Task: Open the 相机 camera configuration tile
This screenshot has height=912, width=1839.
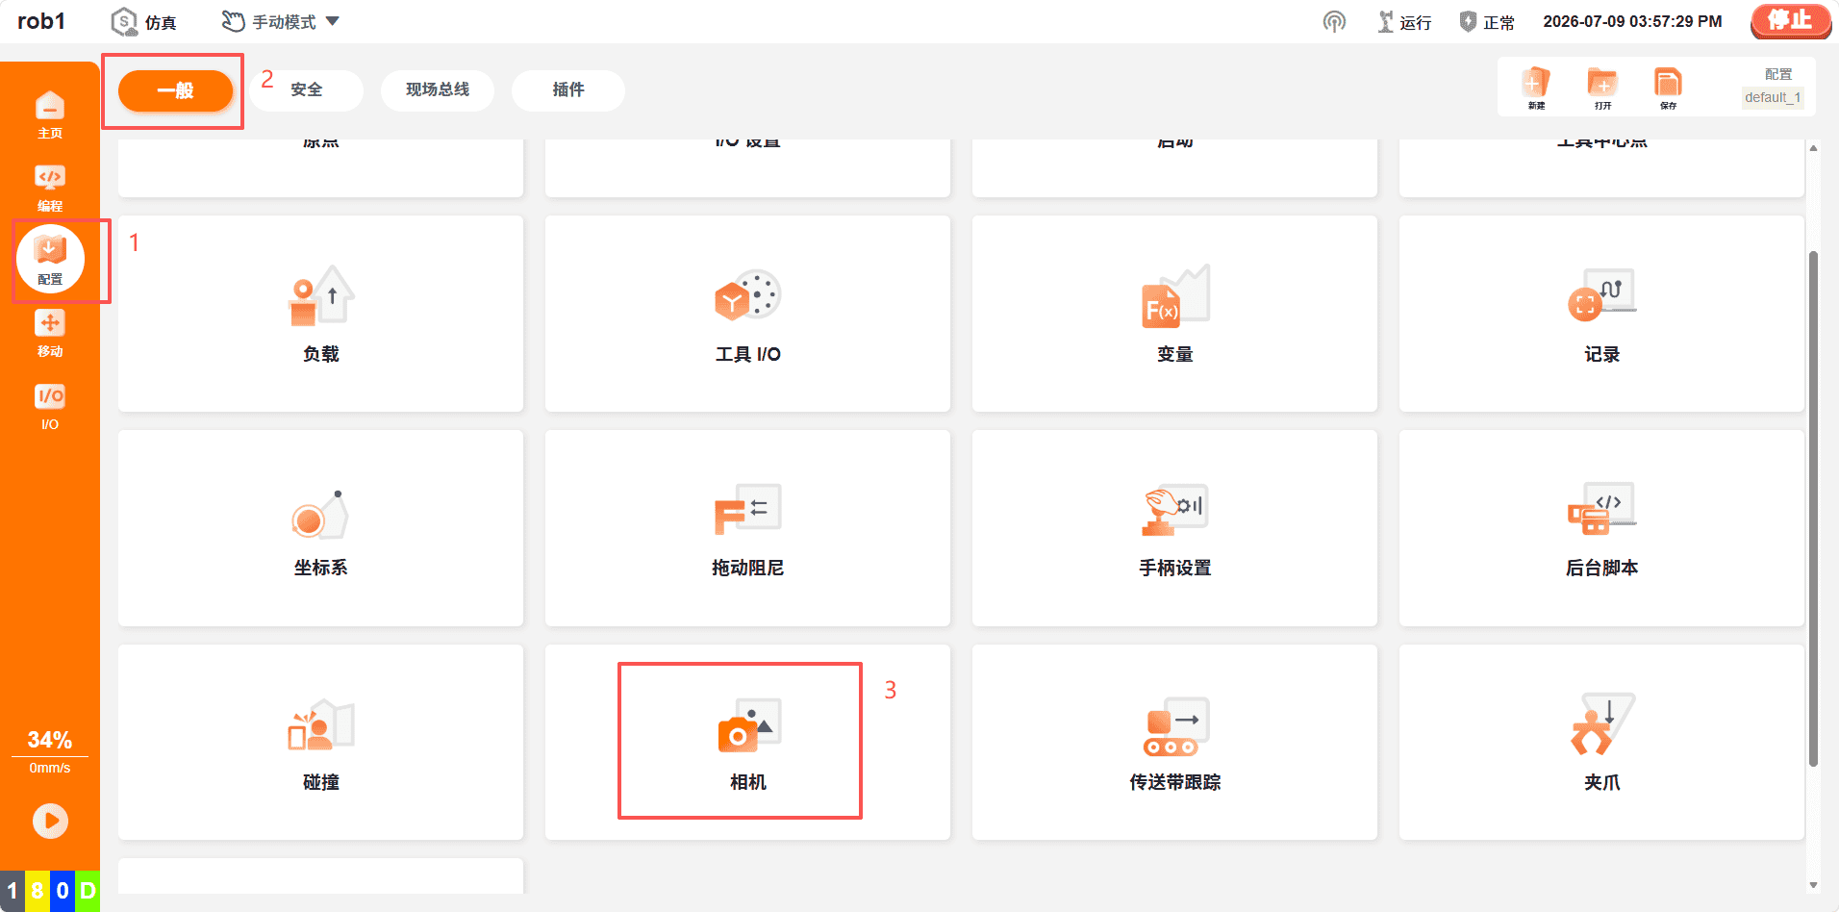Action: pos(747,742)
